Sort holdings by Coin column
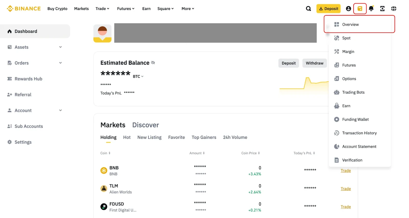Image resolution: width=409 pixels, height=218 pixels. tap(105, 153)
